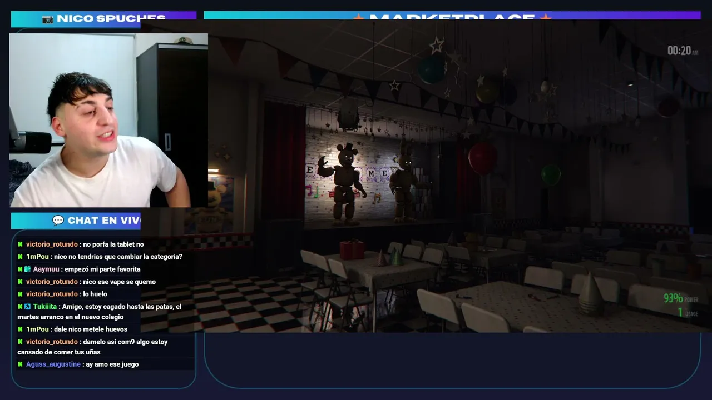Select the message 'no porfa la tablet no'
The width and height of the screenshot is (712, 400).
click(x=113, y=244)
